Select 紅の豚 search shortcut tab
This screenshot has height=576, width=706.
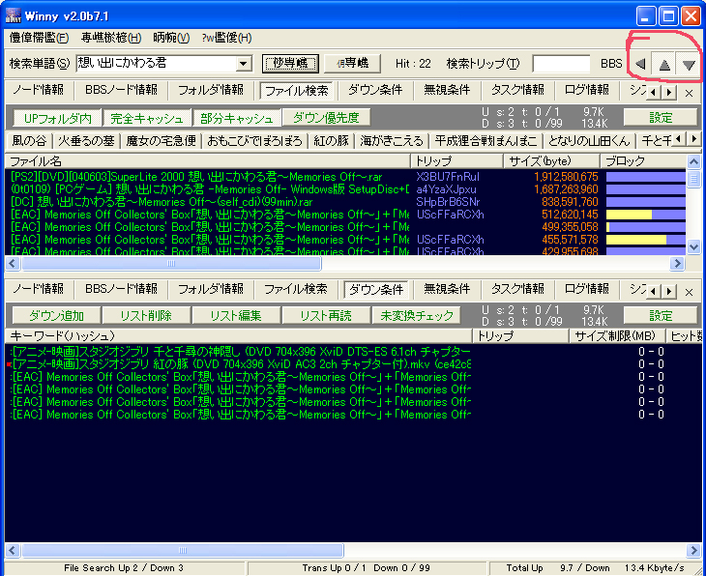[332, 141]
